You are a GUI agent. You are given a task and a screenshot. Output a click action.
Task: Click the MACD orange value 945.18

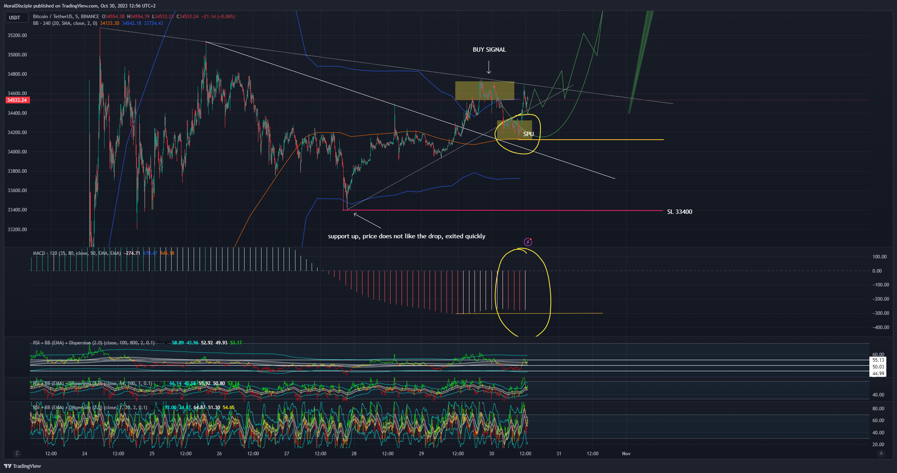167,253
